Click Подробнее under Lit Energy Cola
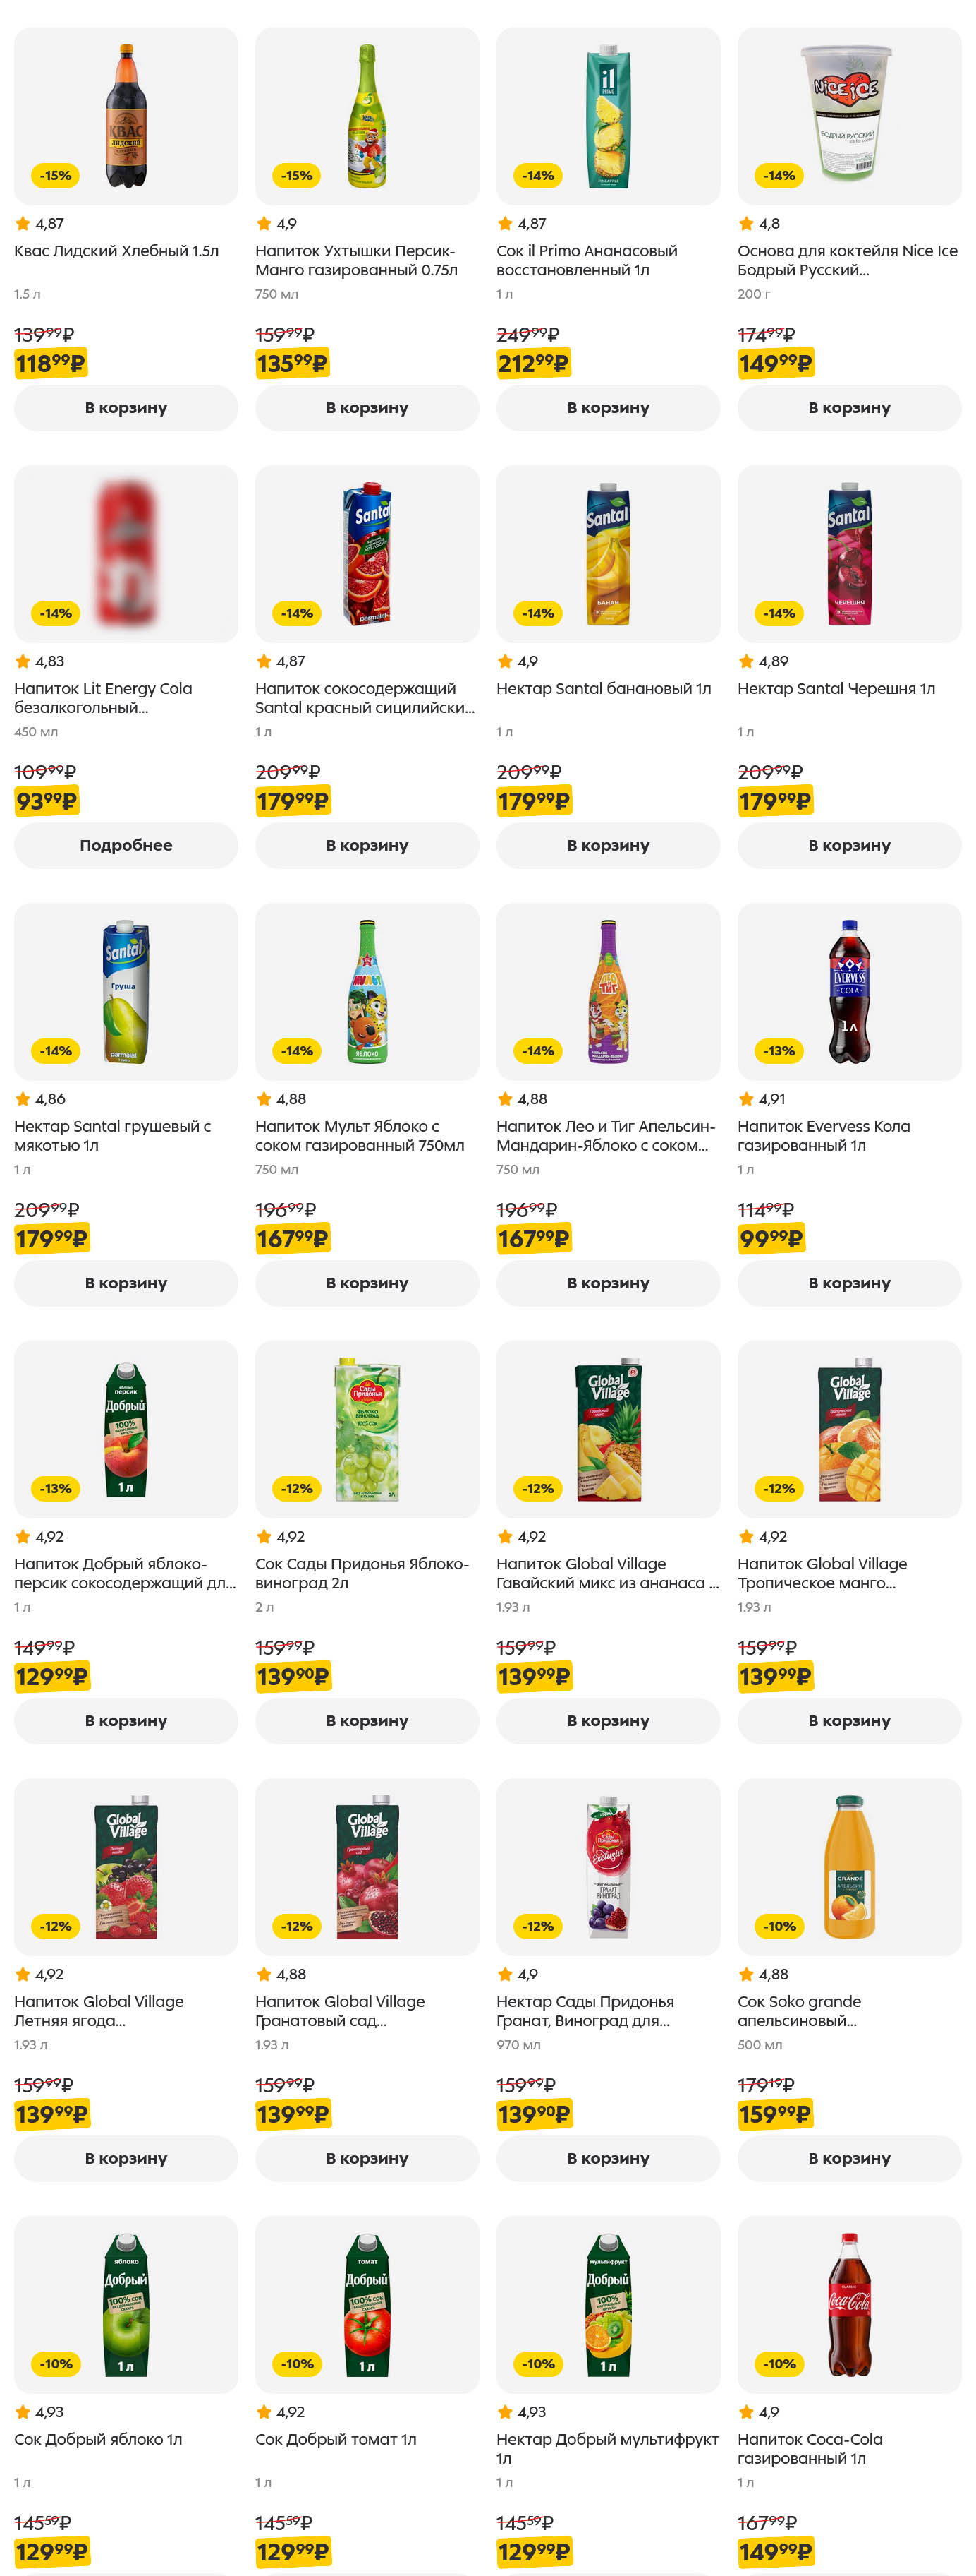976x2576 pixels. pyautogui.click(x=126, y=845)
